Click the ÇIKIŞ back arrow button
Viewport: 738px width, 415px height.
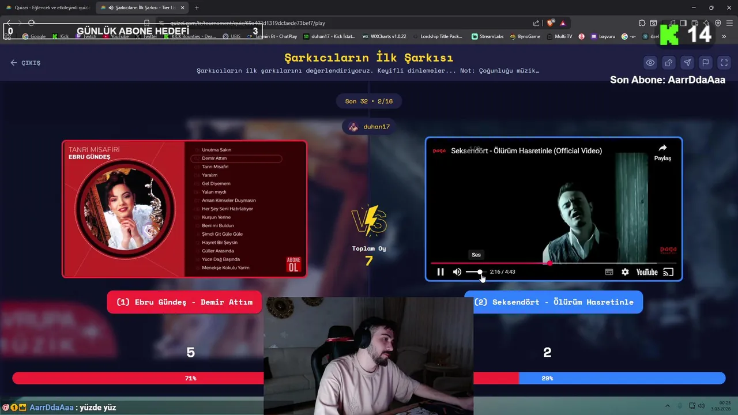[x=25, y=63]
